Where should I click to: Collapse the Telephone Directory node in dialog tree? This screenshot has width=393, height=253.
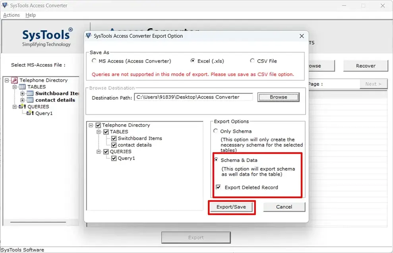click(91, 125)
